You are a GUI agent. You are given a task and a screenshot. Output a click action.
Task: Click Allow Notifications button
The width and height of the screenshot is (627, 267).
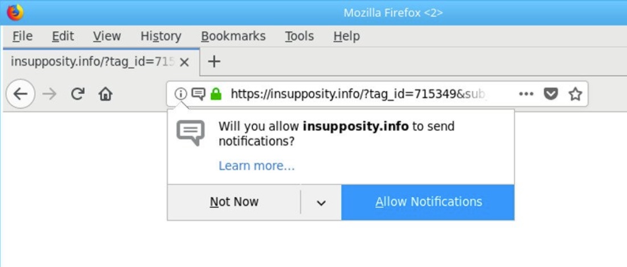[x=428, y=202]
